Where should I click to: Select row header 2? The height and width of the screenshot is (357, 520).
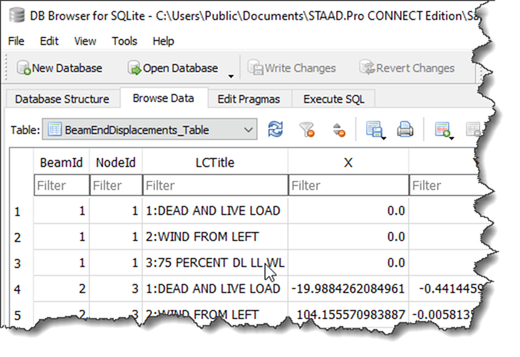(21, 237)
